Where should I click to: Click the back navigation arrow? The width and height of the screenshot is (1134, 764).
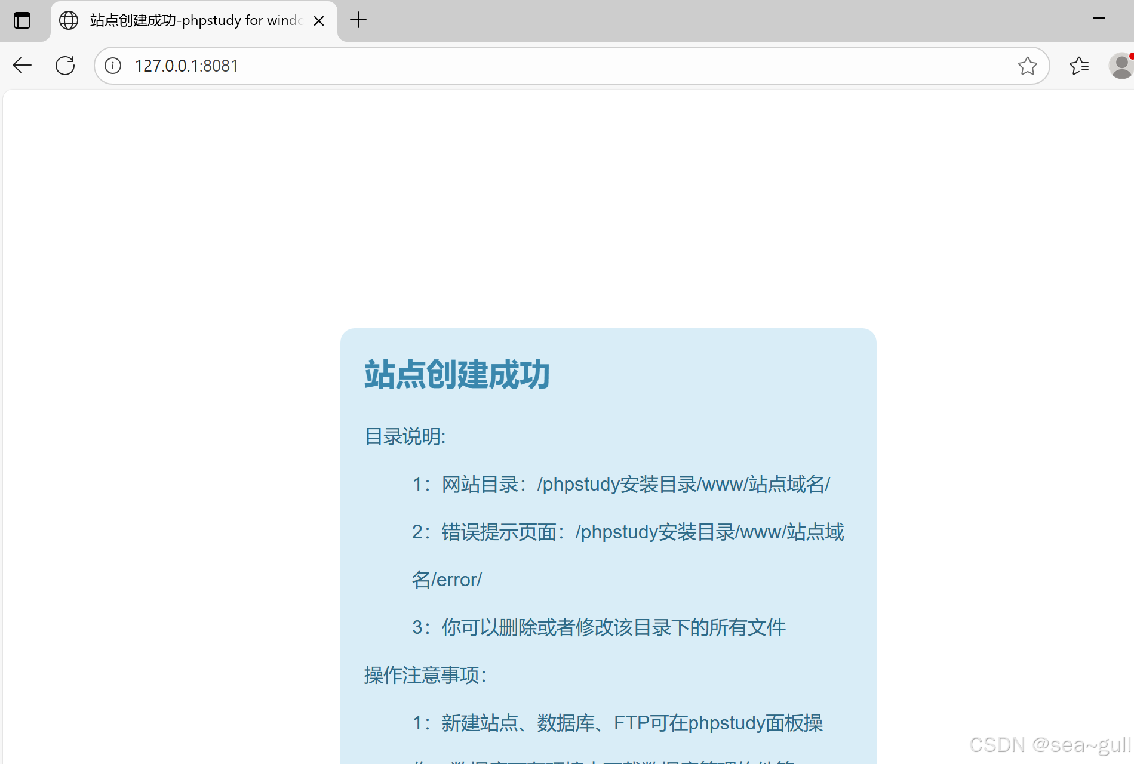tap(22, 65)
